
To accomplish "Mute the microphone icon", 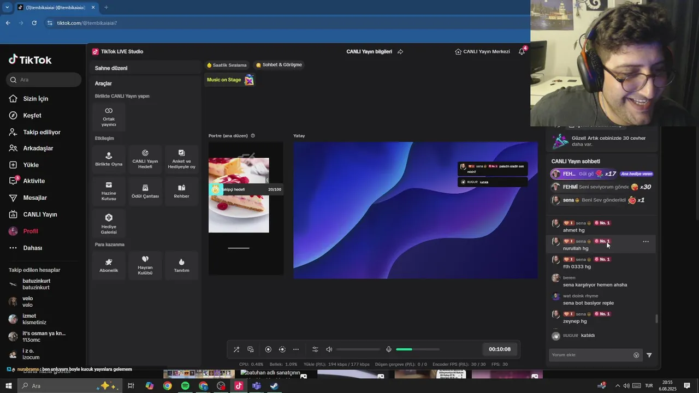I will pyautogui.click(x=389, y=349).
